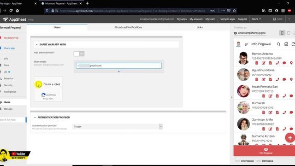Collapse the Authentication Provider section
Image resolution: width=295 pixels, height=166 pixels.
click(x=35, y=118)
